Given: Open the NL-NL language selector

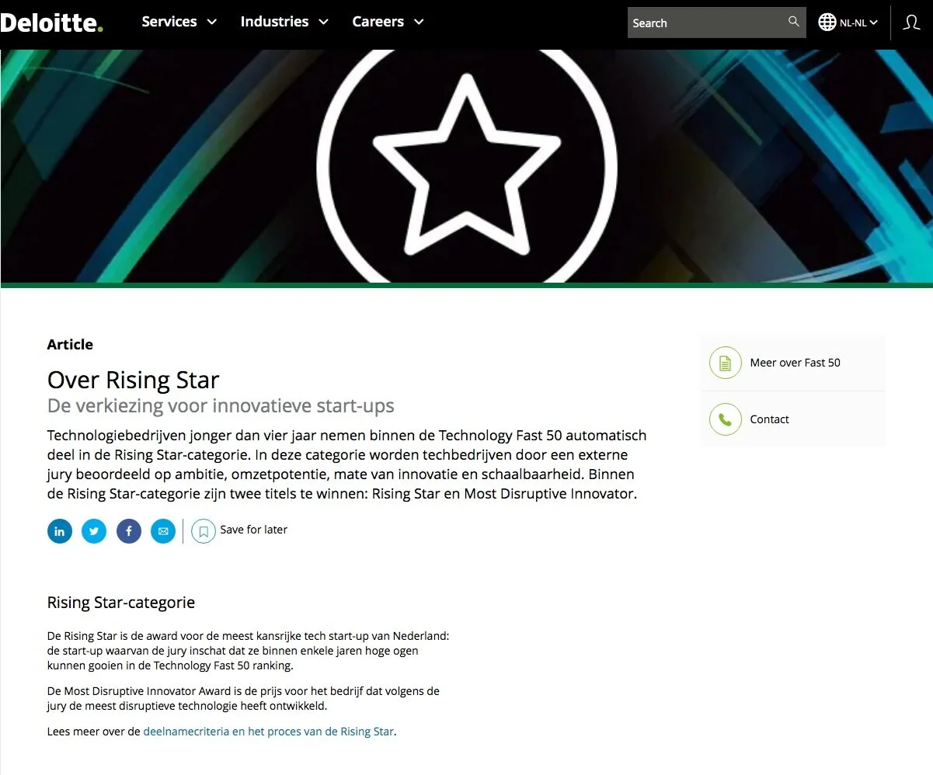Looking at the screenshot, I should (848, 23).
